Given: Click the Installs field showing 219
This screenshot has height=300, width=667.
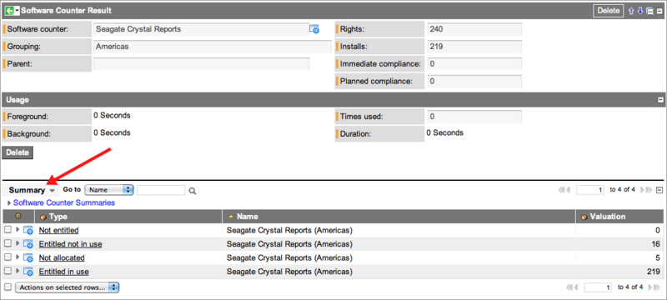Looking at the screenshot, I should tap(474, 47).
